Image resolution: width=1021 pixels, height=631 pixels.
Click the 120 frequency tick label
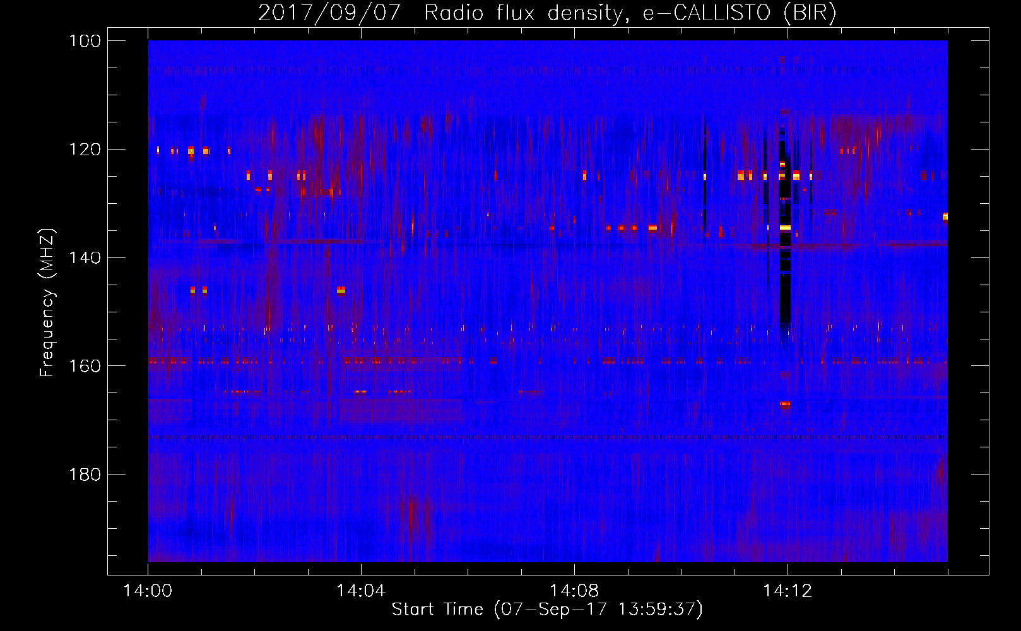(x=85, y=150)
